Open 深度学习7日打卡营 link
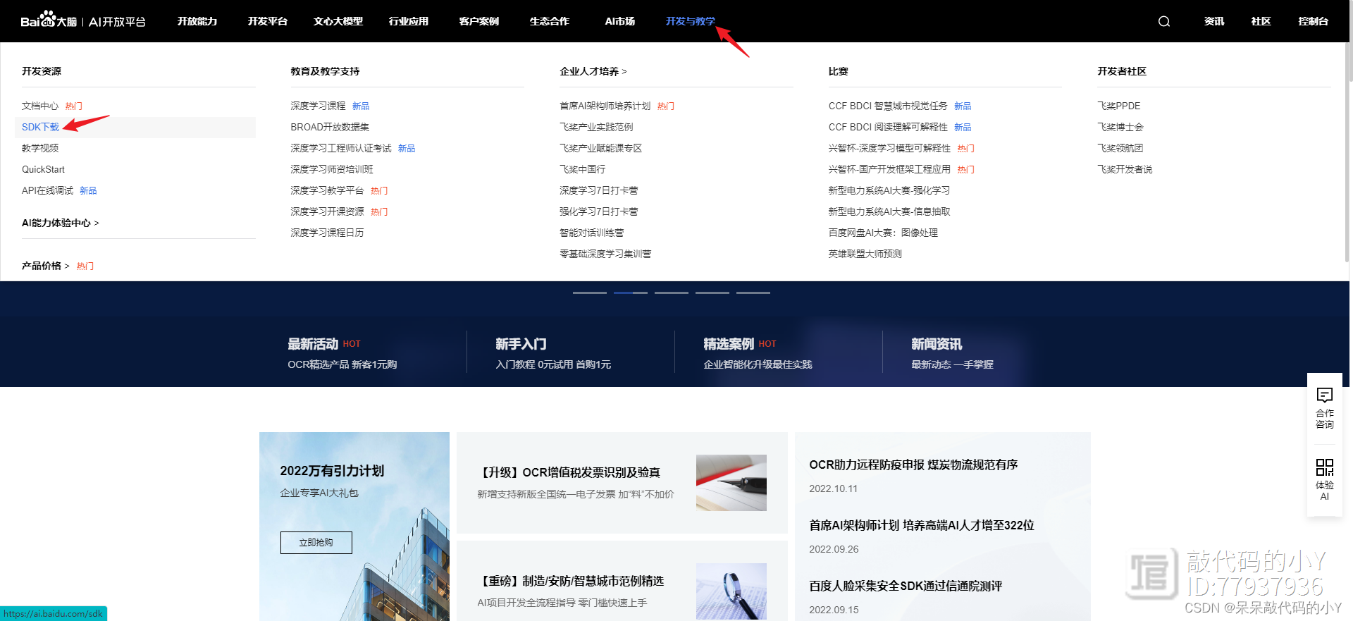 pos(599,190)
